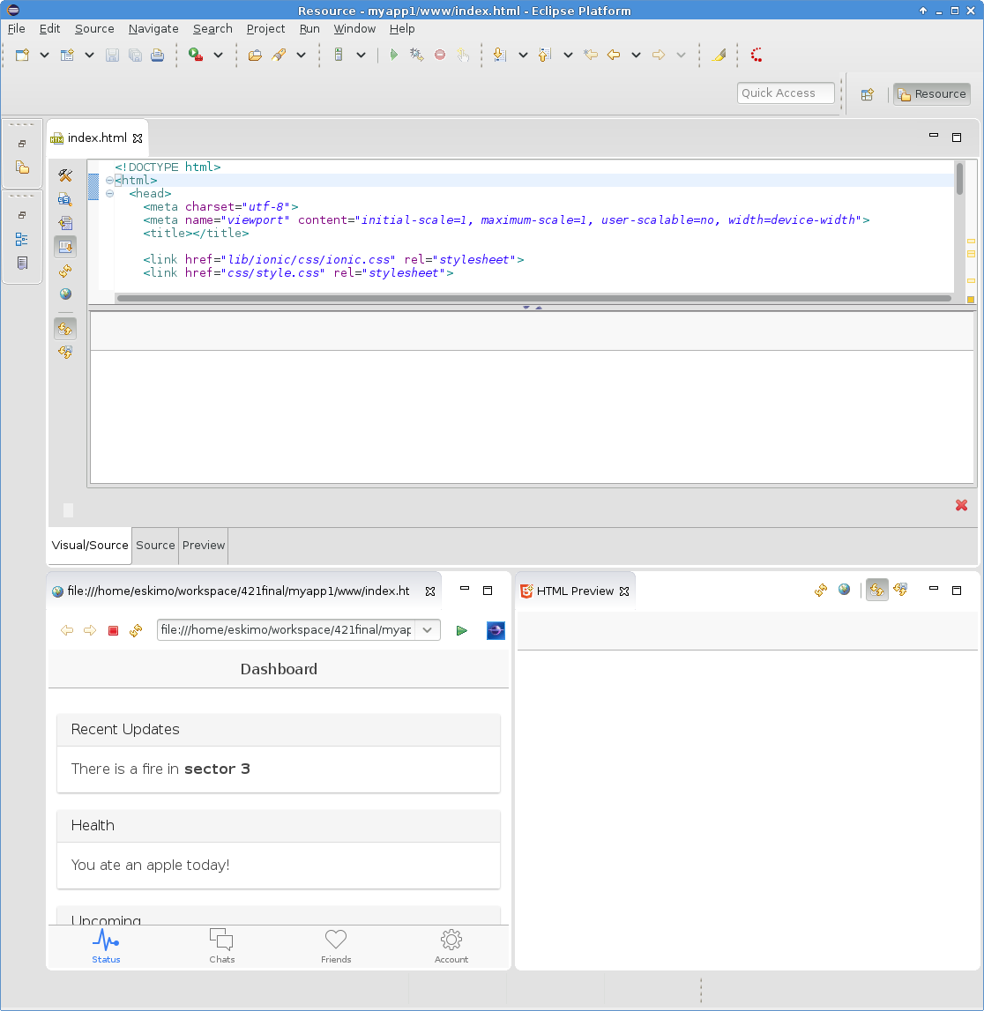This screenshot has height=1011, width=984.
Task: Collapse the head tag in the source editor
Action: [109, 194]
